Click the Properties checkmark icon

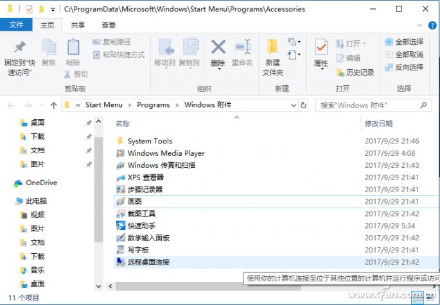(x=321, y=47)
